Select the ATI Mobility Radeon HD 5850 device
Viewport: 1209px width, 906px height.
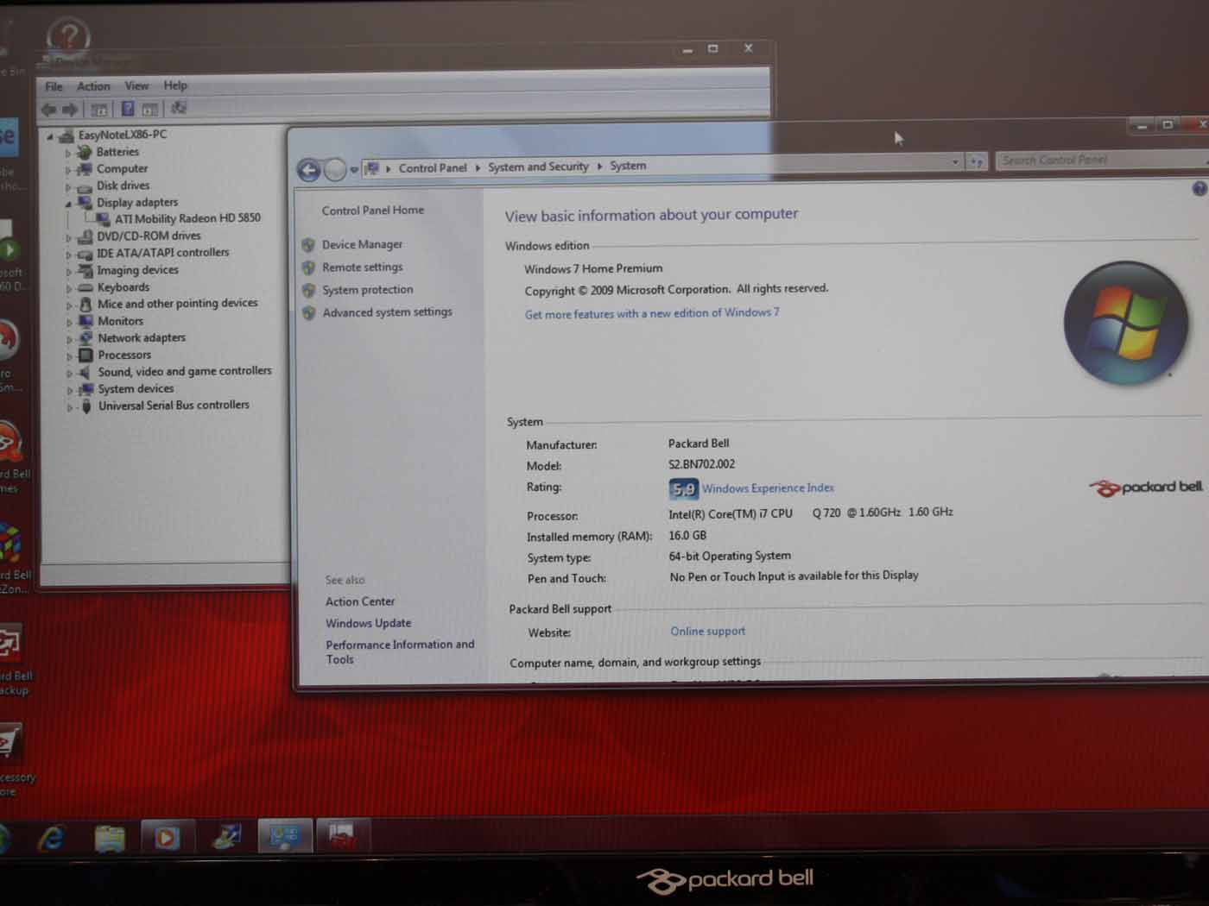[x=187, y=218]
